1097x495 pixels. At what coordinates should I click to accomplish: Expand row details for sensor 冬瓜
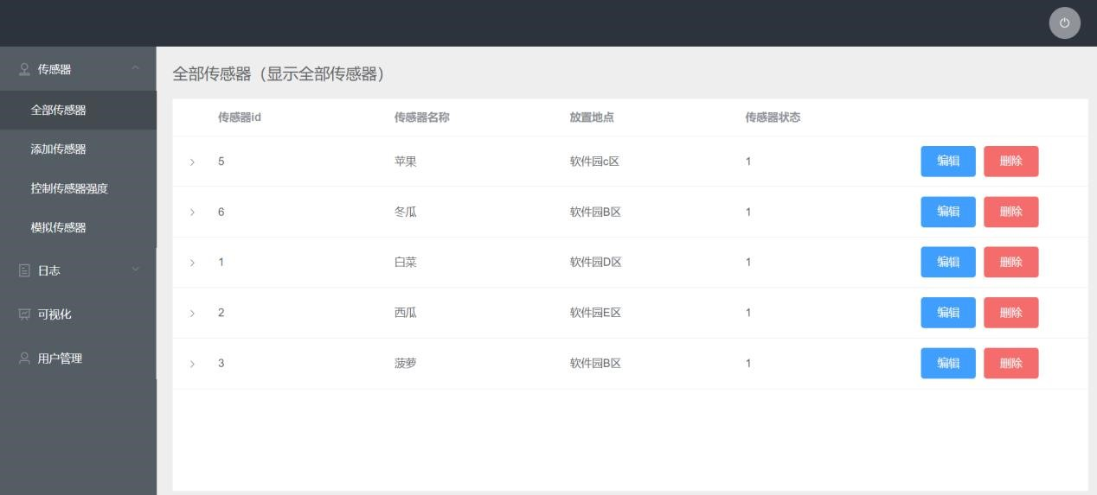(x=192, y=212)
